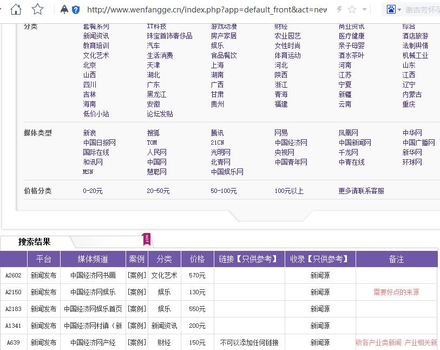Filter by 100元以上 price range

(x=289, y=191)
